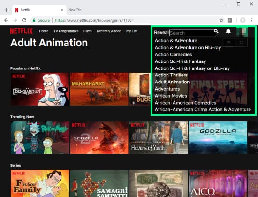Screen dimensions: 258x197
Task: Click the genre Search input field
Action: (x=193, y=33)
